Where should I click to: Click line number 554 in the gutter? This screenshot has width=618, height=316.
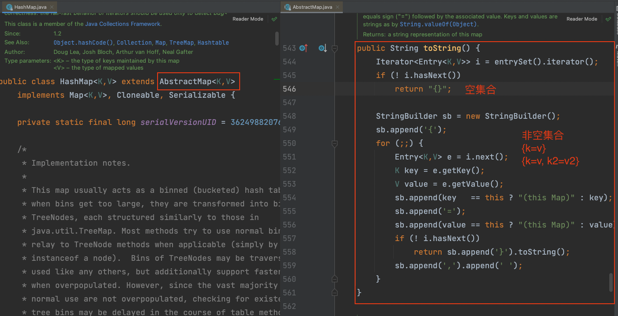pos(289,198)
